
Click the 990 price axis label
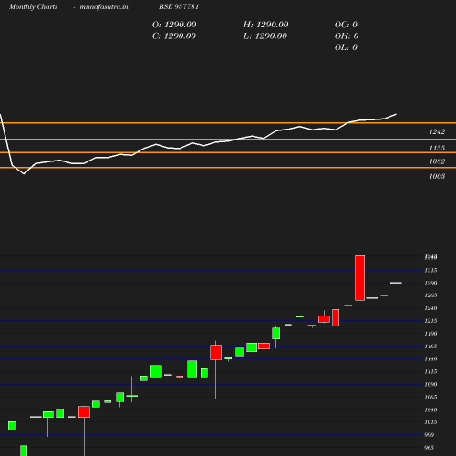tap(429, 435)
